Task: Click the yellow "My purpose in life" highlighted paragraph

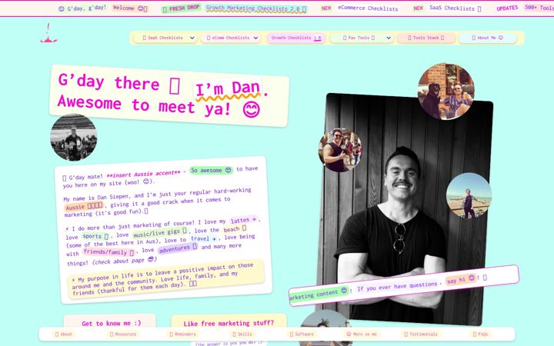Action: tap(166, 279)
